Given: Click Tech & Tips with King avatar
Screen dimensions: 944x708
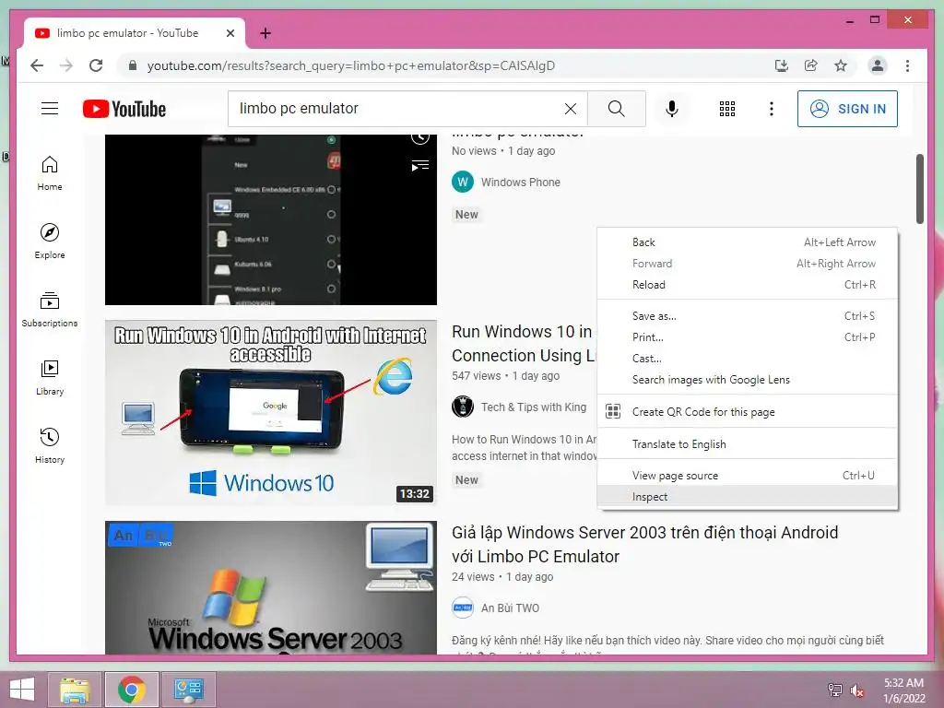Looking at the screenshot, I should [463, 407].
